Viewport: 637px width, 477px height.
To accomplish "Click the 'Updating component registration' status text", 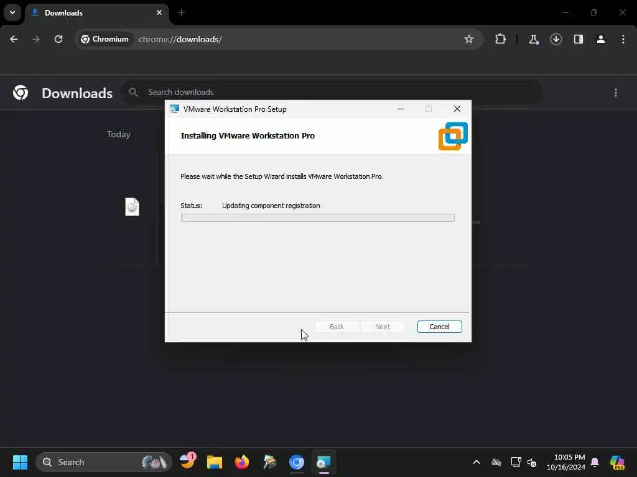I will click(x=271, y=206).
